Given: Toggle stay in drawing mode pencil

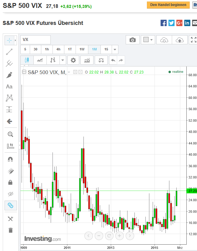Looking at the screenshot, I should (x=10, y=171).
